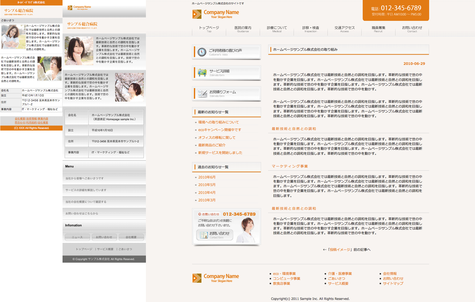Image resolution: width=475 pixels, height=302 pixels.
Task: Click the サイトマップ footer link
Action: [393, 283]
